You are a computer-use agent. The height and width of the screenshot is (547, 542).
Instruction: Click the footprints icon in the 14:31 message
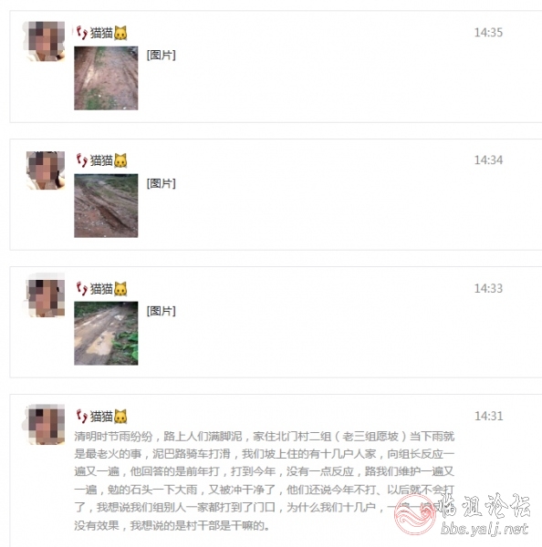coord(82,417)
